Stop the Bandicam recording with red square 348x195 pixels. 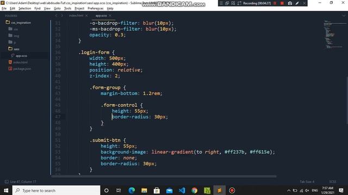pos(282,3)
